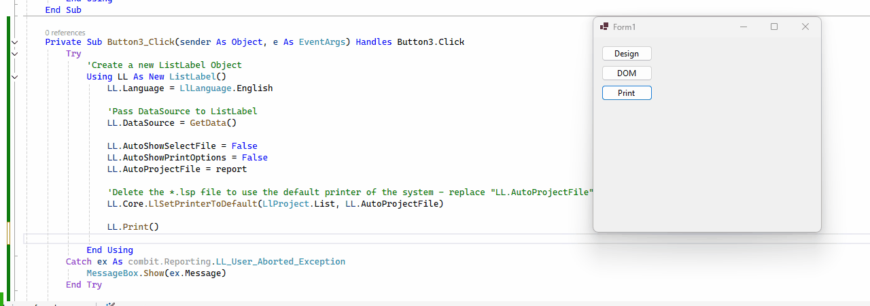Viewport: 870px width, 306px height.
Task: Open the '0 references' CodeLens link
Action: [x=65, y=33]
